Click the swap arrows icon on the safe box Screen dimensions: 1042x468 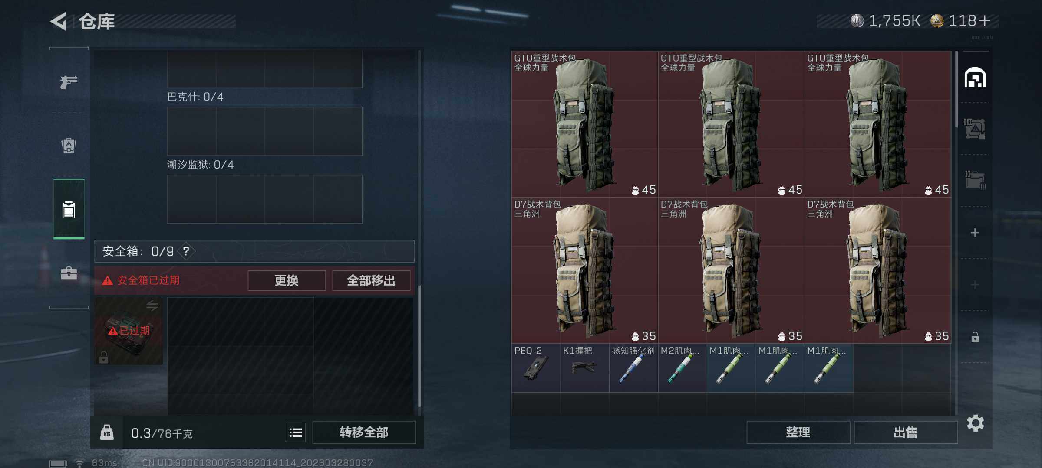tap(152, 306)
